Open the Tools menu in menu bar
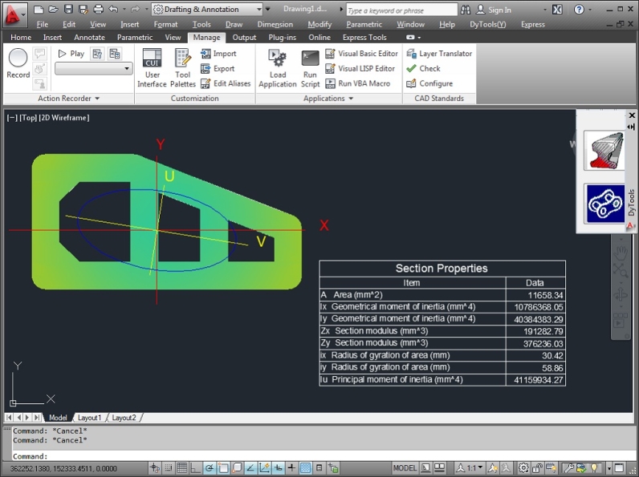This screenshot has height=477, width=639. point(201,24)
